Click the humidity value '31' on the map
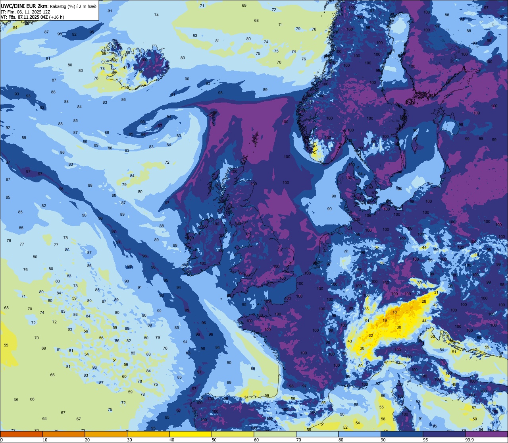Screen dimensions: 508x443 tap(436, 292)
